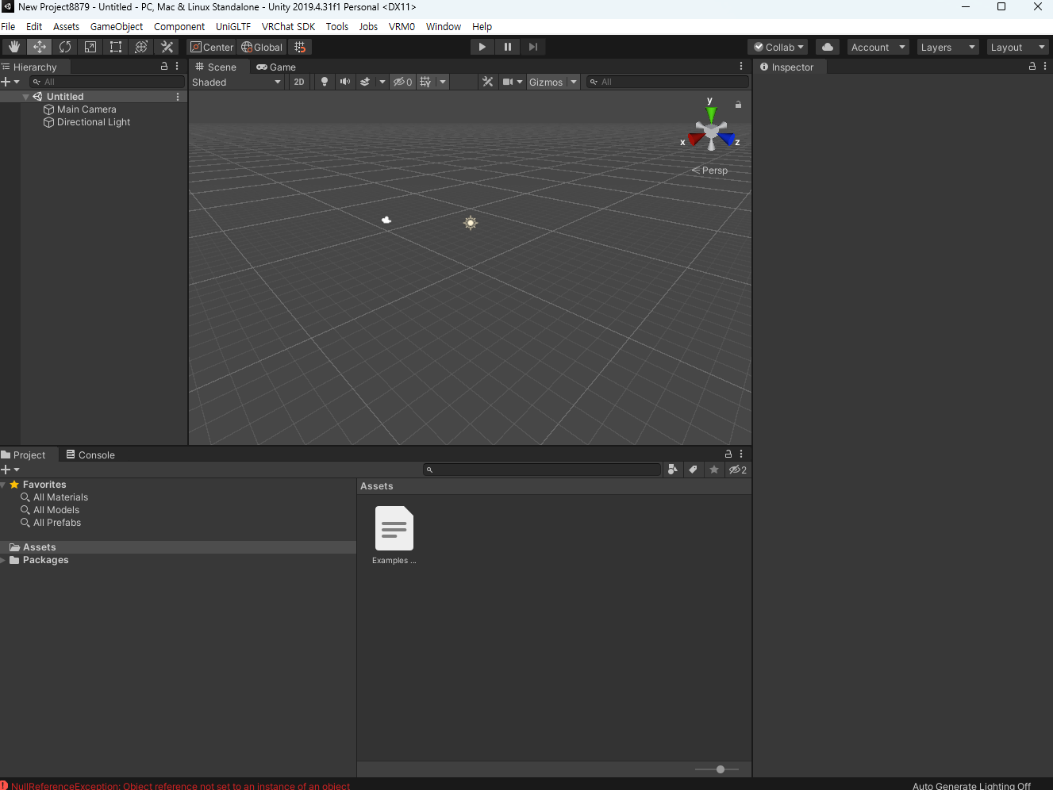Open the Component menu
The height and width of the screenshot is (790, 1053).
click(179, 26)
